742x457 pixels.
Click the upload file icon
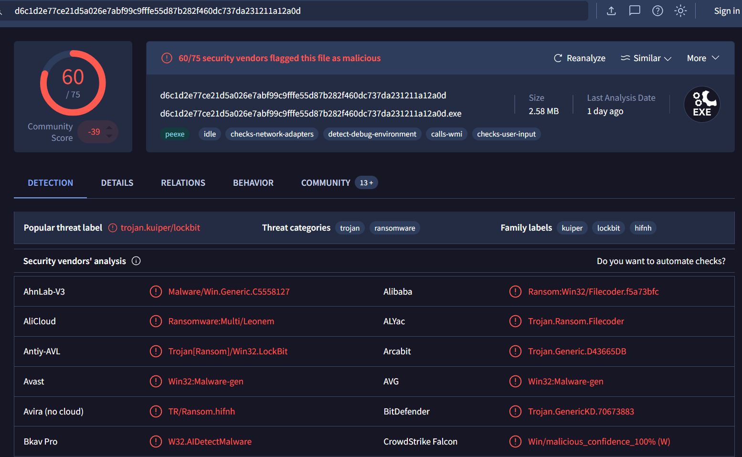click(x=611, y=11)
